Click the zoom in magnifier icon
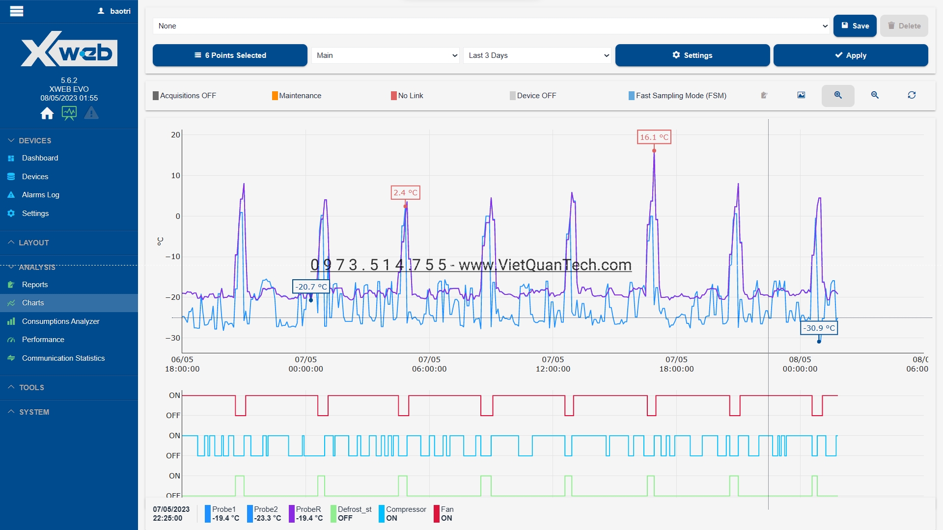 (x=838, y=95)
